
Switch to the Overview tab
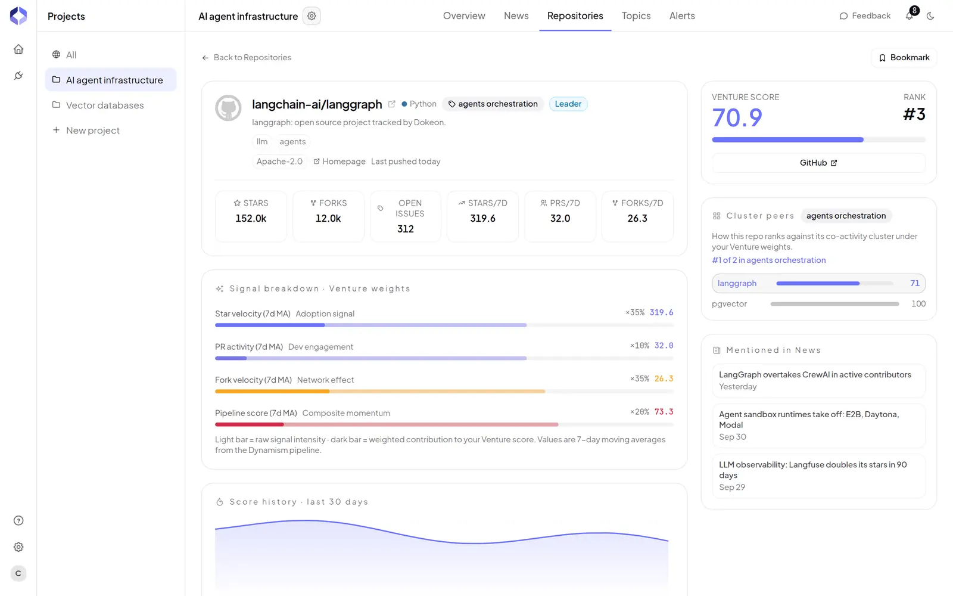point(464,16)
